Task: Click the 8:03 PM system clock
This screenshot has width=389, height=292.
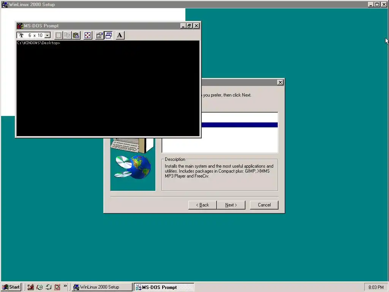Action: pyautogui.click(x=376, y=287)
